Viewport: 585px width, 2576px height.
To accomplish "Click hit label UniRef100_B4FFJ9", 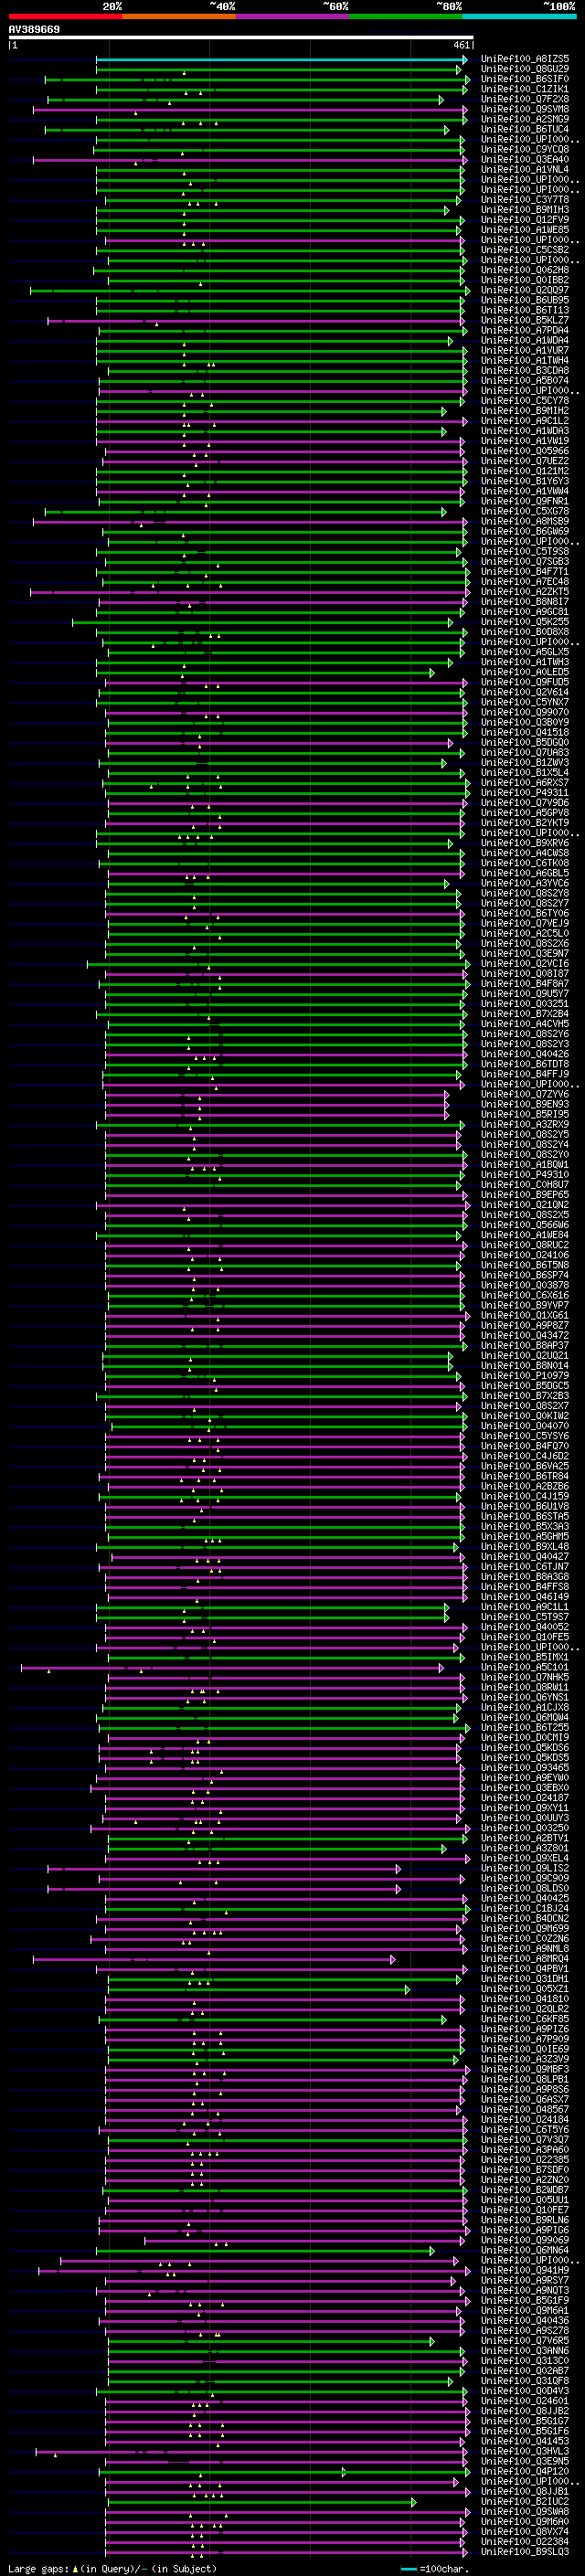I will coord(525,1074).
